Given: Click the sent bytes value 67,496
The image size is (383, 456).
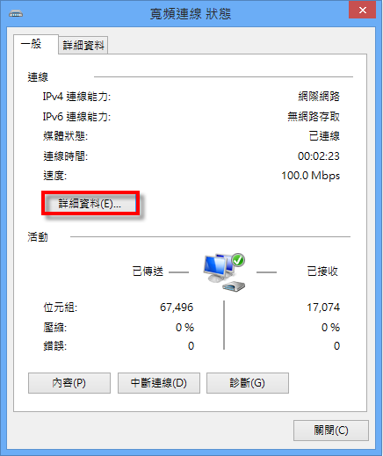Looking at the screenshot, I should (x=177, y=308).
